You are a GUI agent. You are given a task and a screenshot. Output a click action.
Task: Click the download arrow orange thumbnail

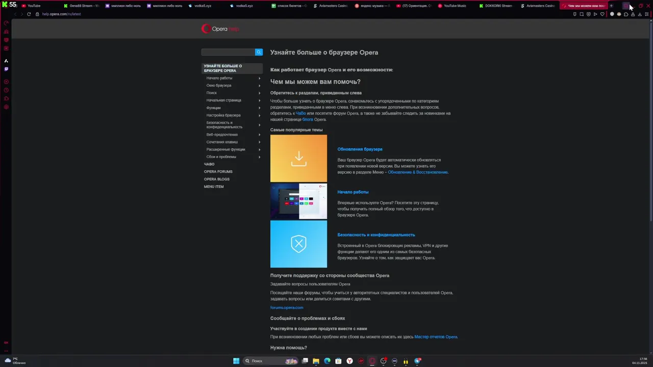[298, 159]
